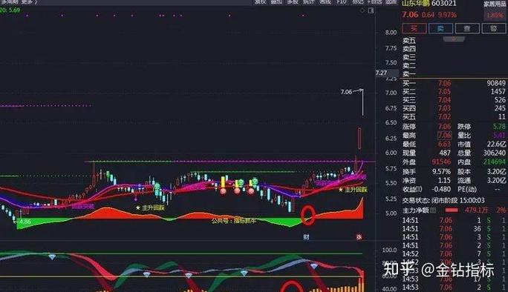Open F10 company info

click(x=342, y=2)
